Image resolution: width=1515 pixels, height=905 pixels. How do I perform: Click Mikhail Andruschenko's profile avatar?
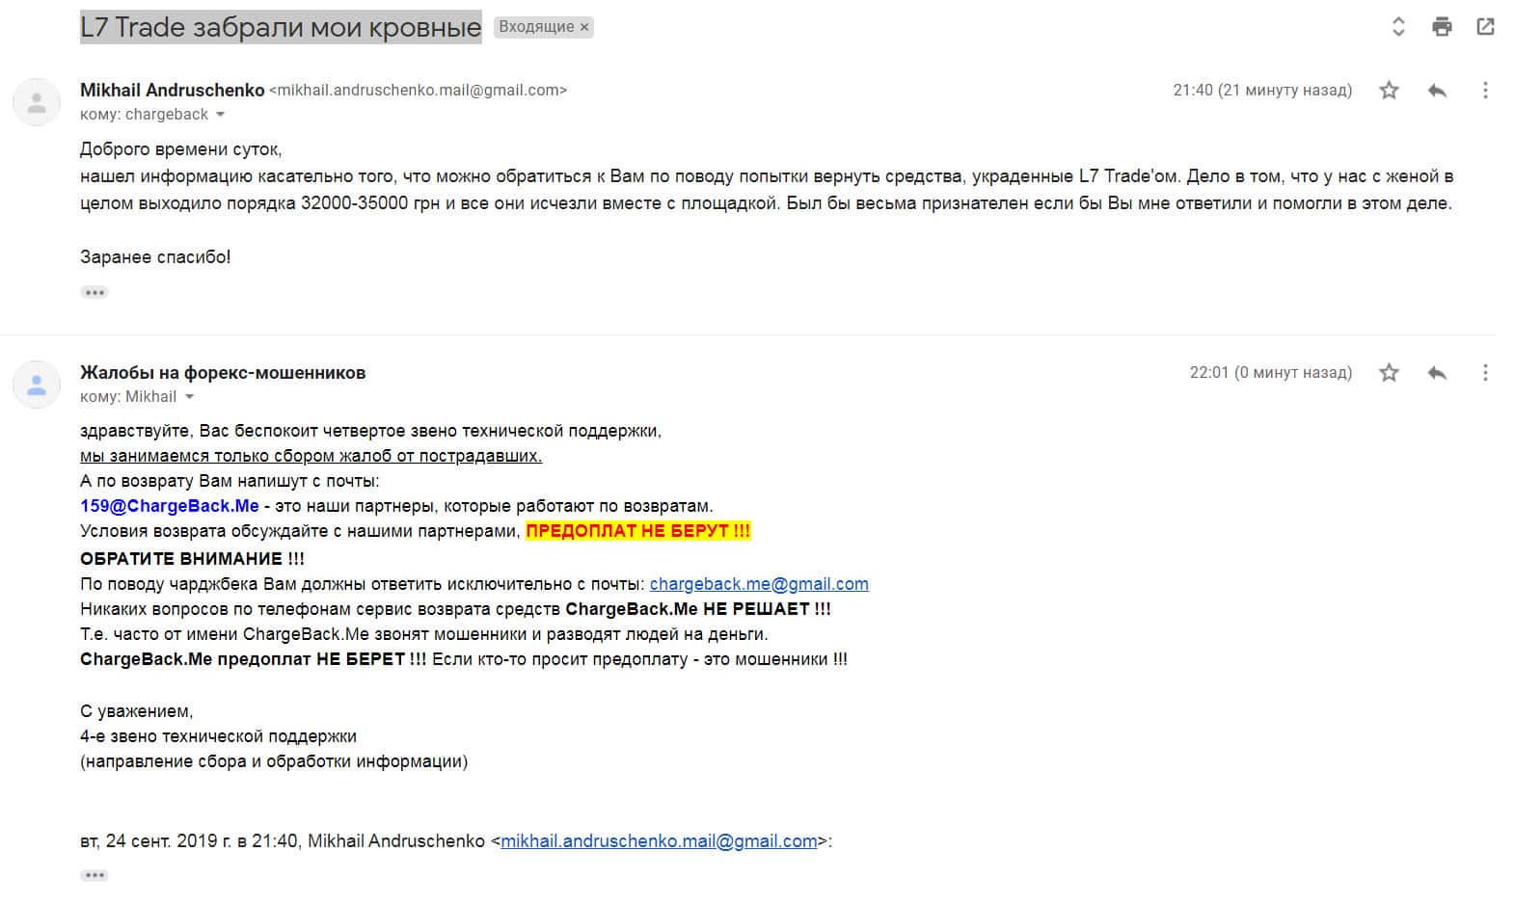[37, 102]
